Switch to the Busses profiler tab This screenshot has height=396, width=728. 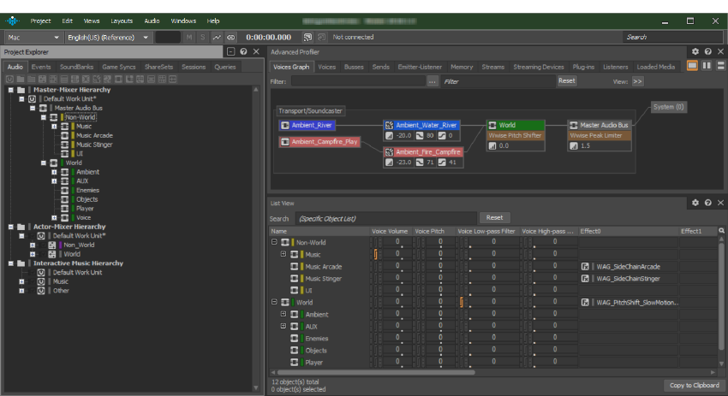click(353, 67)
